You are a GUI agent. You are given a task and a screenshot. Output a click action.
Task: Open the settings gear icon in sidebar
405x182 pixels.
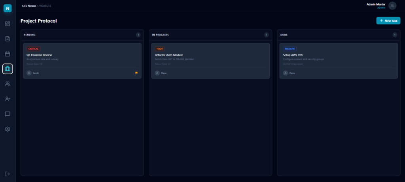click(x=8, y=129)
